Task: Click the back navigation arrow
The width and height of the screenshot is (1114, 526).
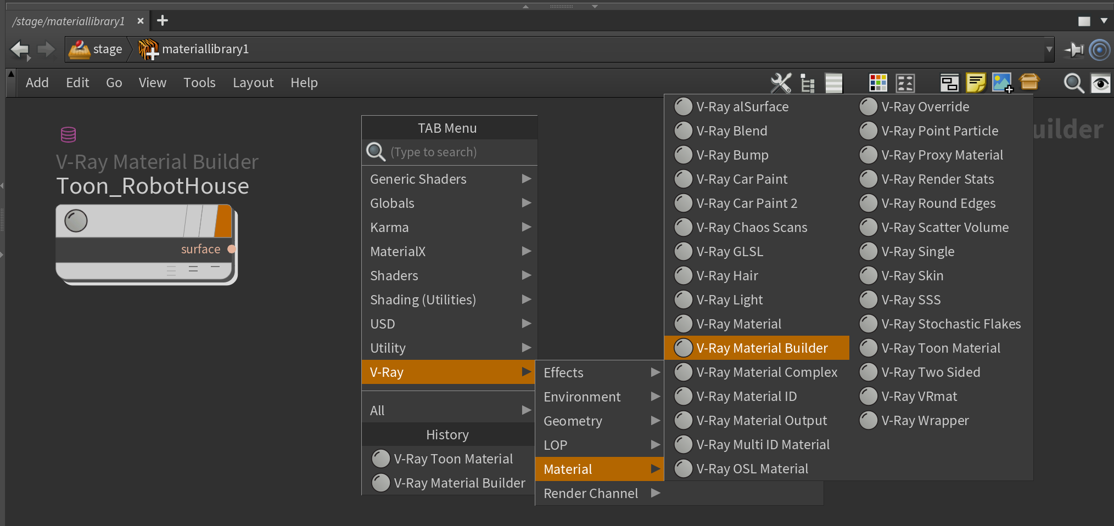Action: pos(20,49)
